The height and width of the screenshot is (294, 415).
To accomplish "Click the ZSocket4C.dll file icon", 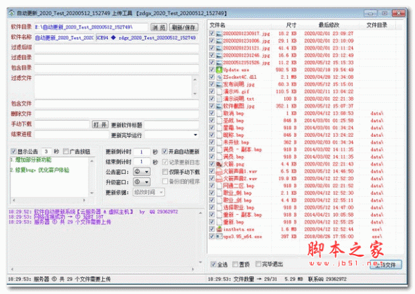I will (219, 77).
